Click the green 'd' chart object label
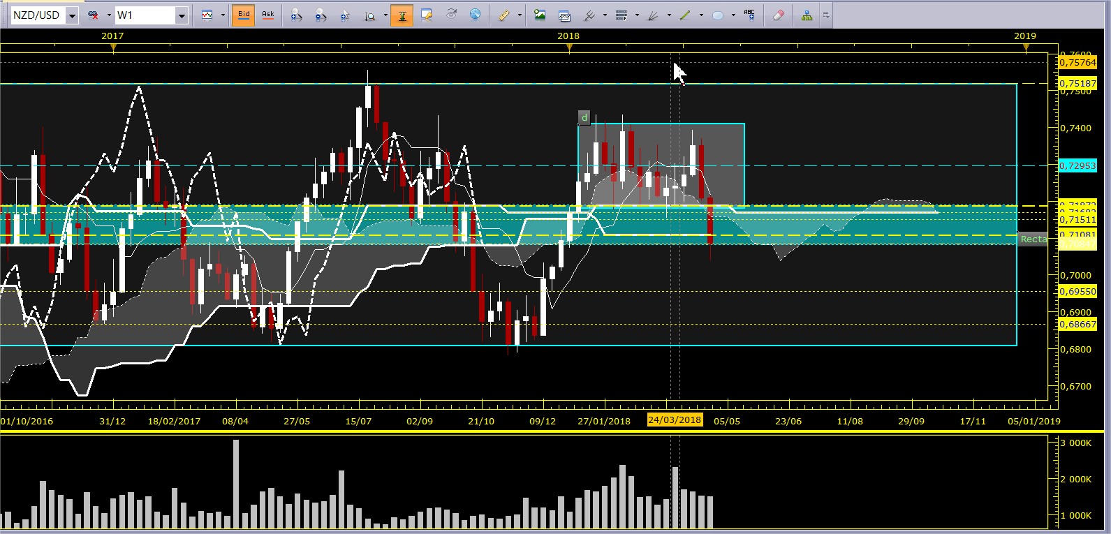This screenshot has width=1111, height=534. 584,117
